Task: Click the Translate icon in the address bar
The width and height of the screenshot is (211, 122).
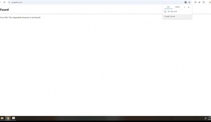Action: click(186, 2)
